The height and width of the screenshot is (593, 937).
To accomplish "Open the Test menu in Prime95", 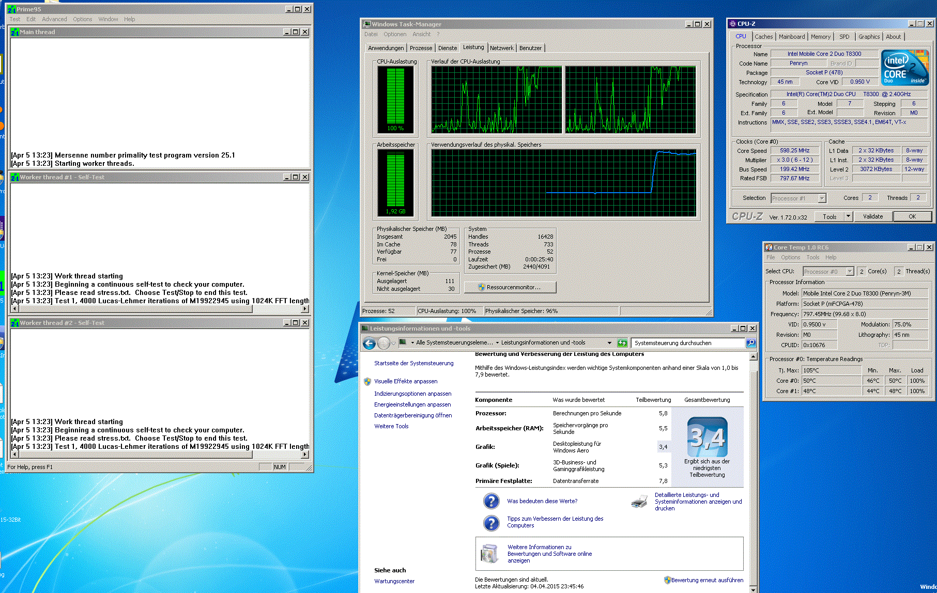I will (15, 19).
